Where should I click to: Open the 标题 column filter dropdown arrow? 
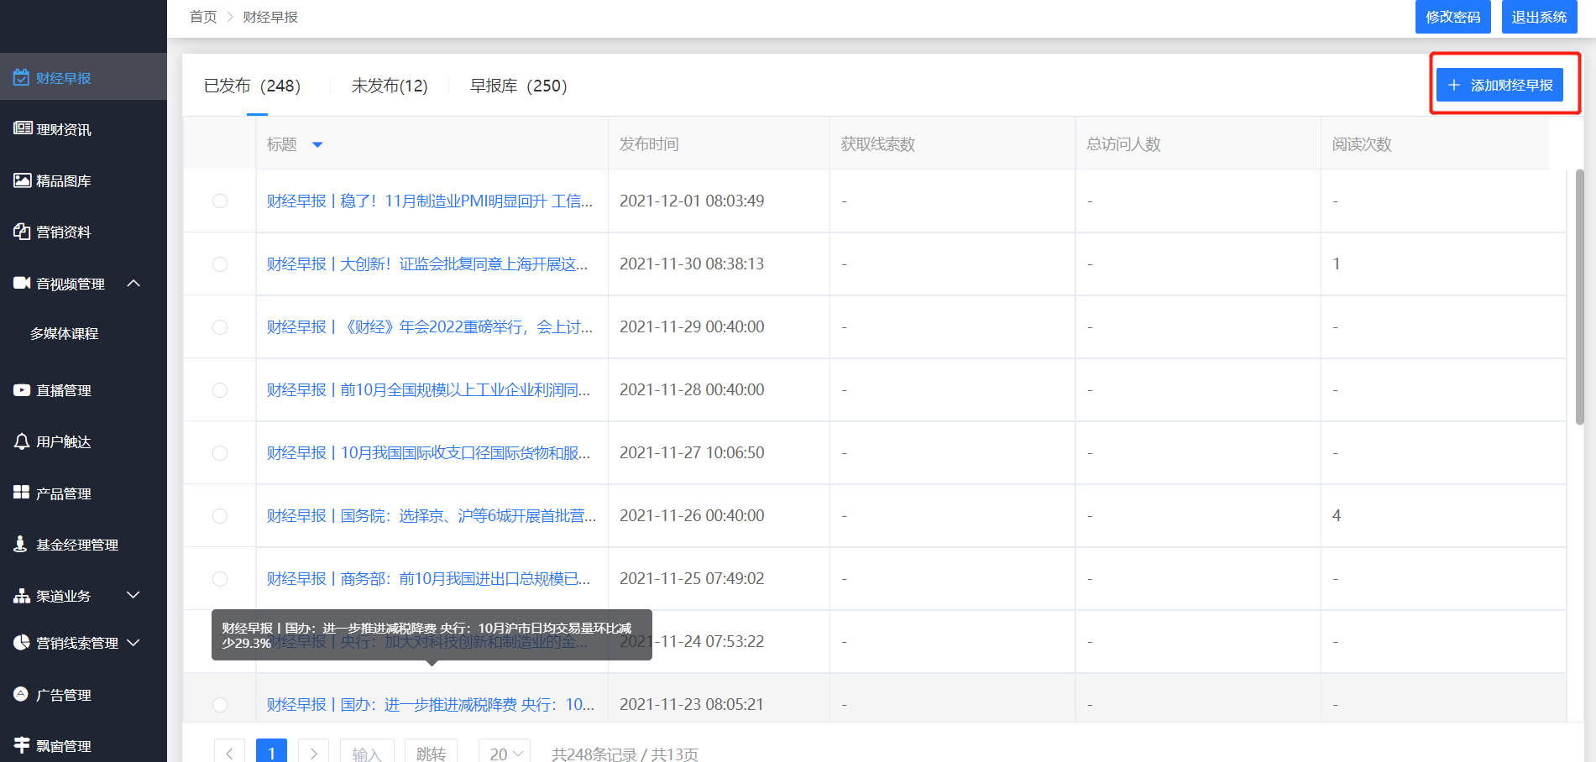[317, 144]
